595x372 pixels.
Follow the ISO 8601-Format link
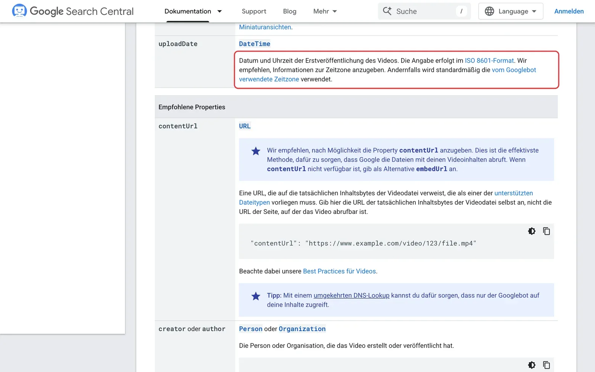[x=489, y=60]
